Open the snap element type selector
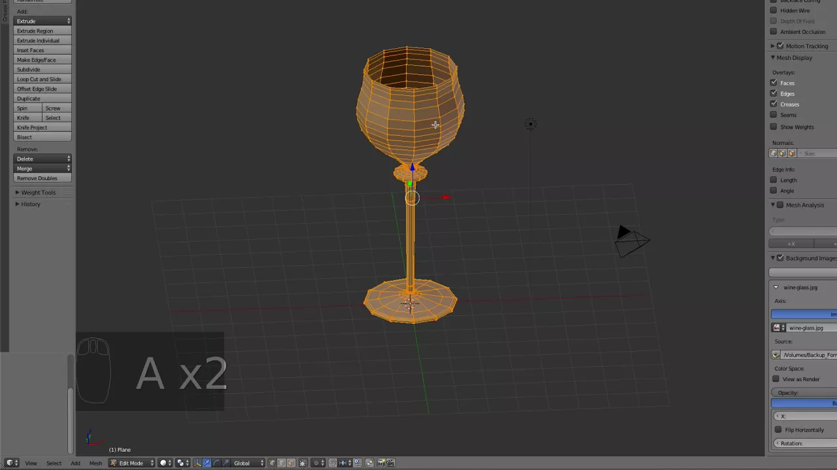The height and width of the screenshot is (470, 837). [345, 463]
